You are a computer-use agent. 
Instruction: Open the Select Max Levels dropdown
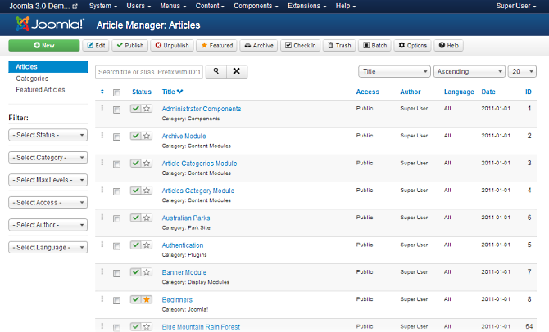pyautogui.click(x=48, y=180)
